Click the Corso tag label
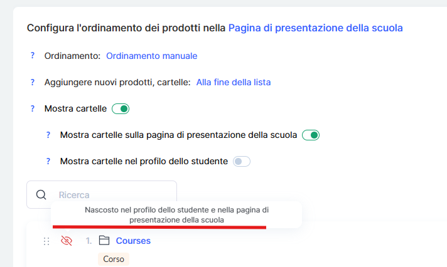 tap(114, 259)
